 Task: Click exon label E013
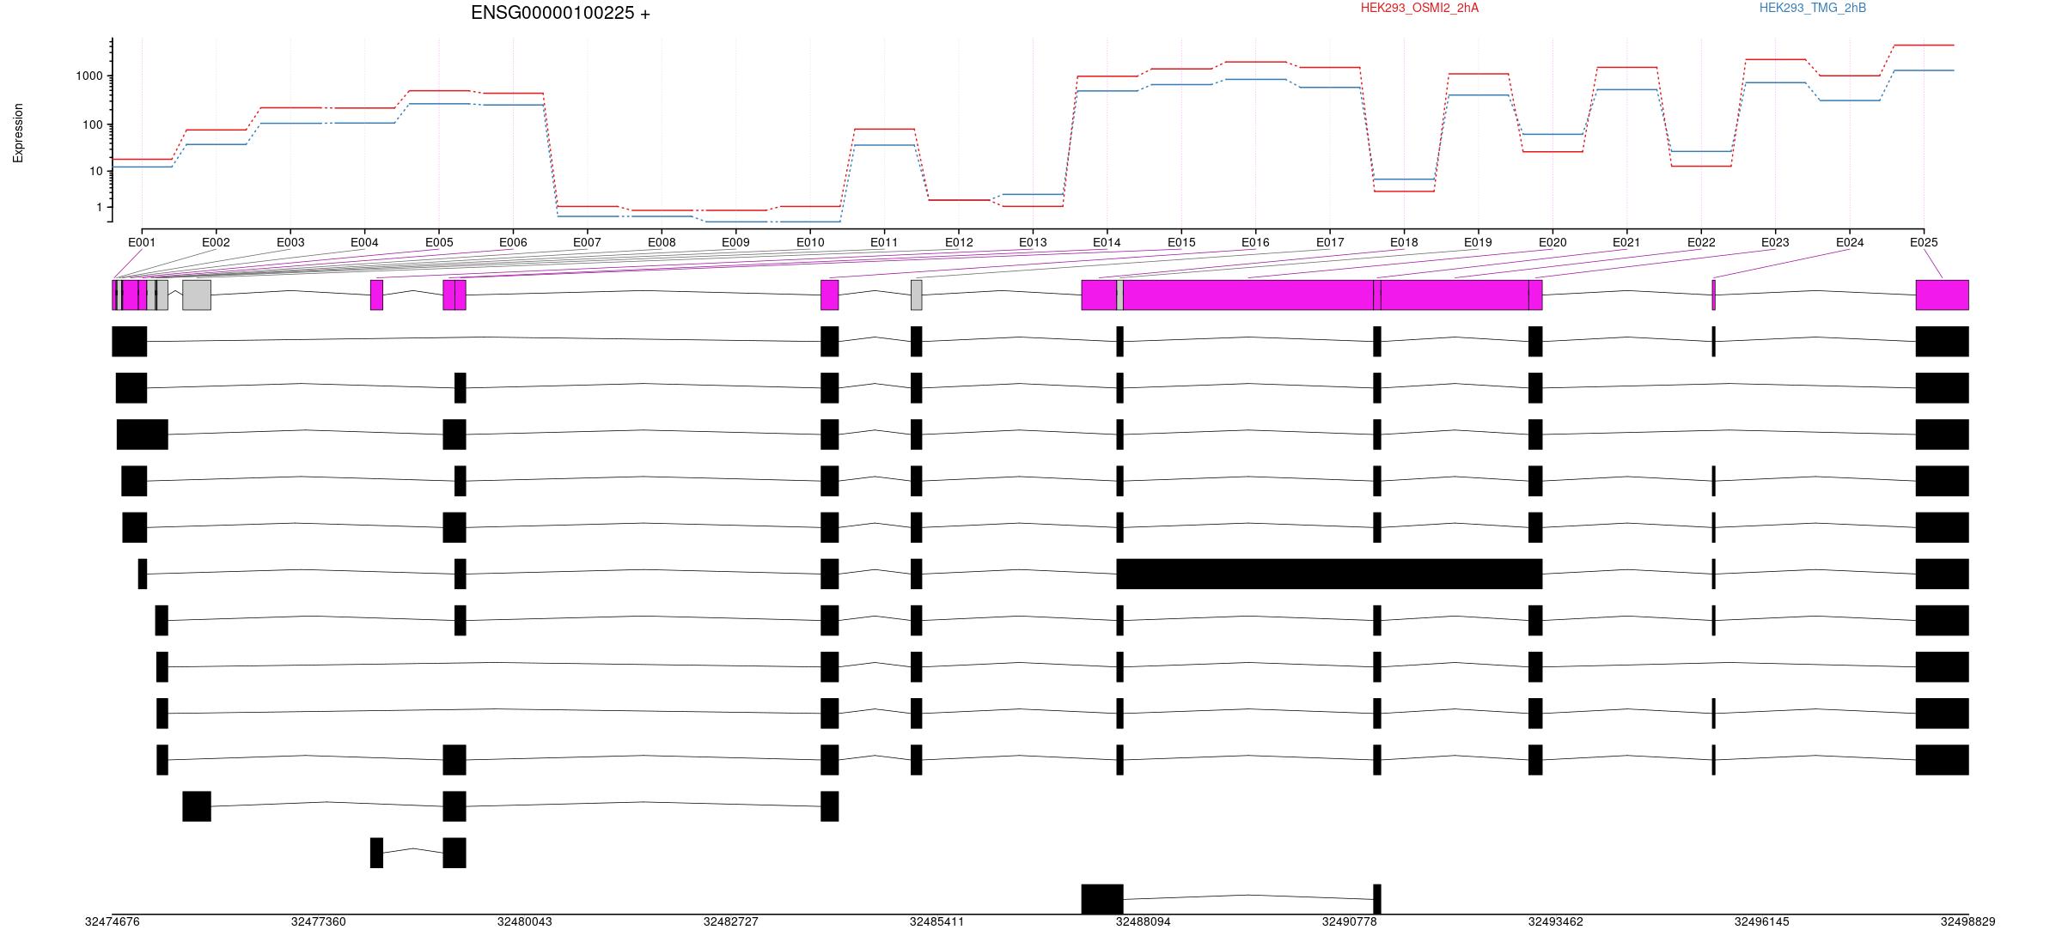1033,242
